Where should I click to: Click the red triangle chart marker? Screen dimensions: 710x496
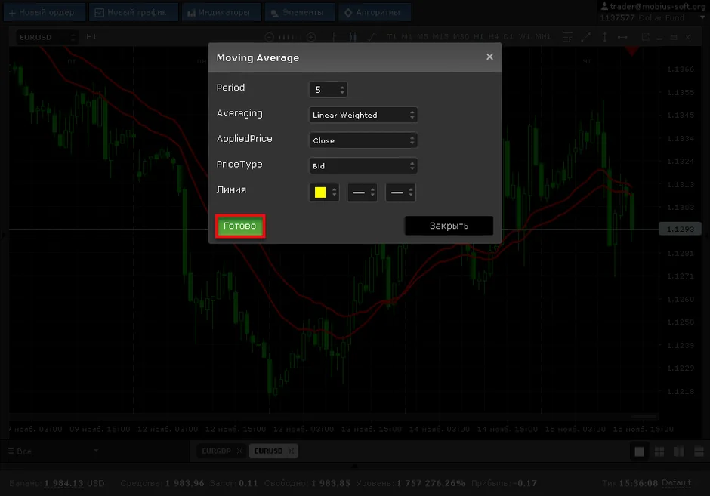[x=632, y=52]
